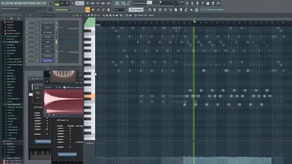This screenshot has height=164, width=292.
Task: Open the pattern selector dropdown
Action: (x=136, y=10)
